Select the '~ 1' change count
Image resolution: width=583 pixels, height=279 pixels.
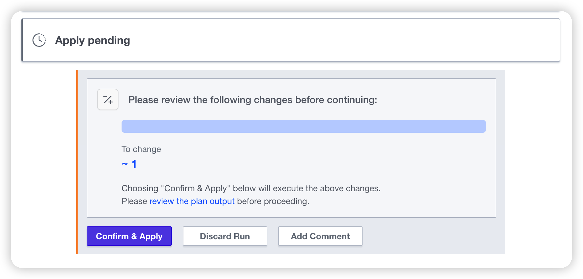pyautogui.click(x=129, y=164)
